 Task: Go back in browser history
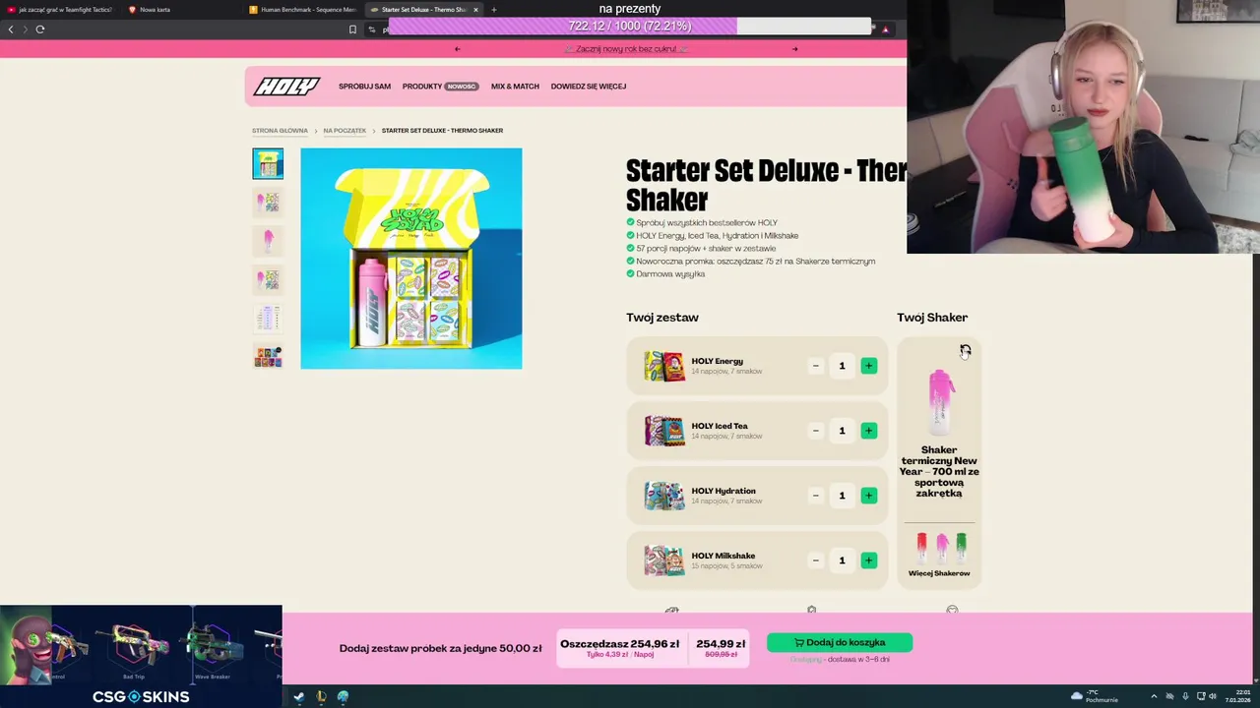[x=11, y=29]
